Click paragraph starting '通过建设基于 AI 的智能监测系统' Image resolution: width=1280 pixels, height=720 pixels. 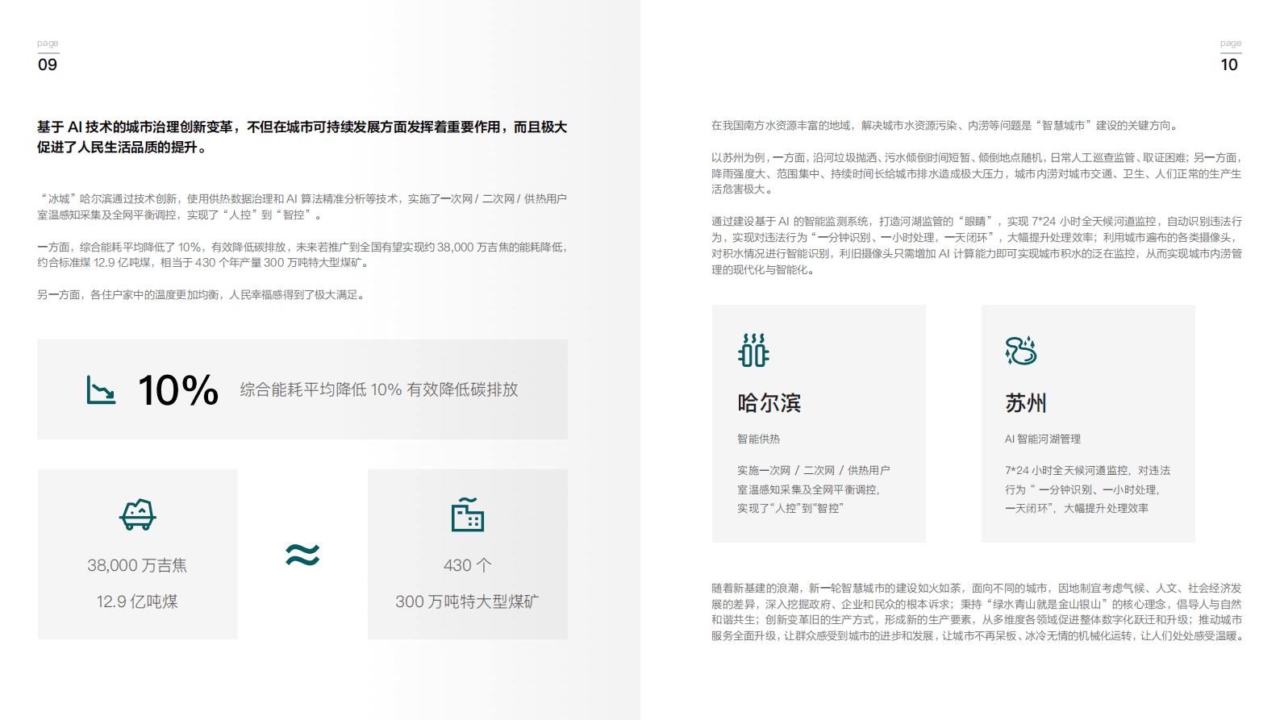[977, 245]
